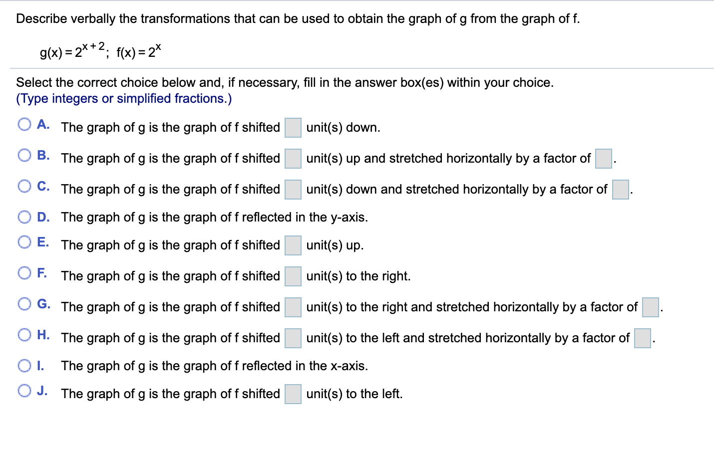Click the units box in choice C
The height and width of the screenshot is (452, 714).
tap(293, 189)
